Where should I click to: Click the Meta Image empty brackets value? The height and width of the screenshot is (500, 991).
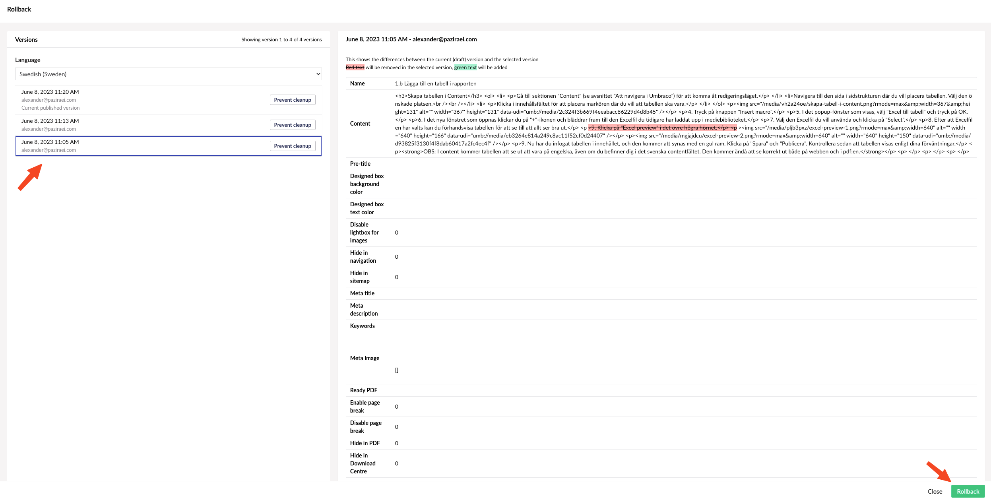click(396, 370)
